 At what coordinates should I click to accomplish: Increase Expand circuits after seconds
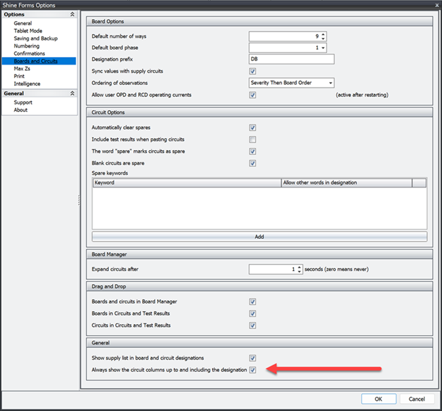click(299, 268)
